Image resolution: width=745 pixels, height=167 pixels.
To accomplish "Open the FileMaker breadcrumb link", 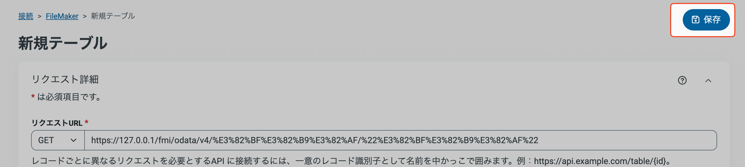I will tap(62, 16).
